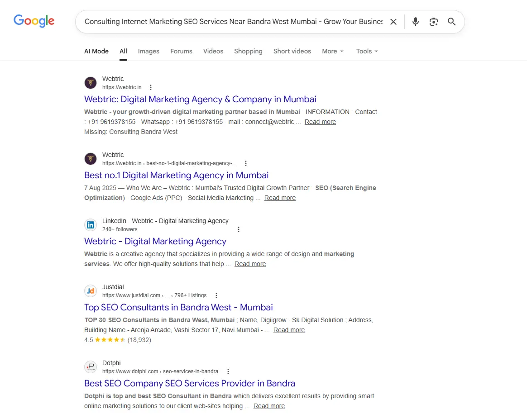Click the Dotphi favicon icon
This screenshot has width=527, height=414.
(x=90, y=367)
